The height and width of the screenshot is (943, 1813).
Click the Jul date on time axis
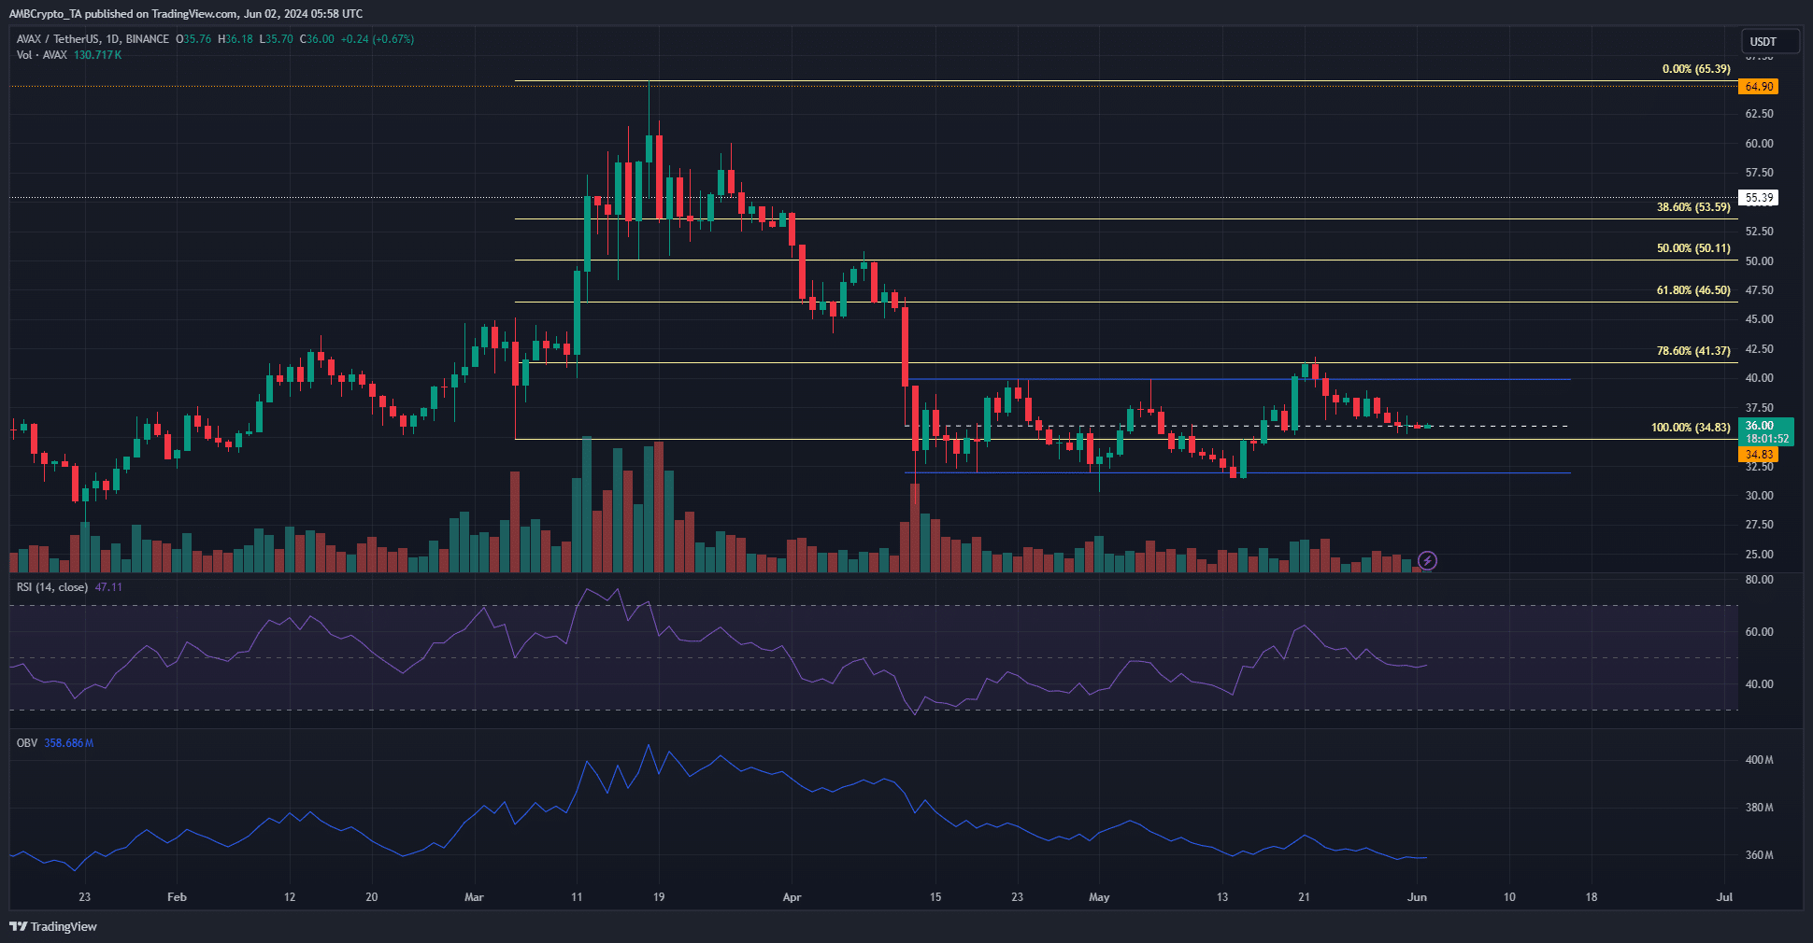[x=1724, y=897]
